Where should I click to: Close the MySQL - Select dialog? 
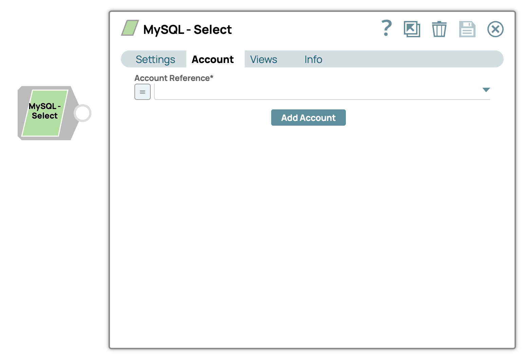coord(495,29)
